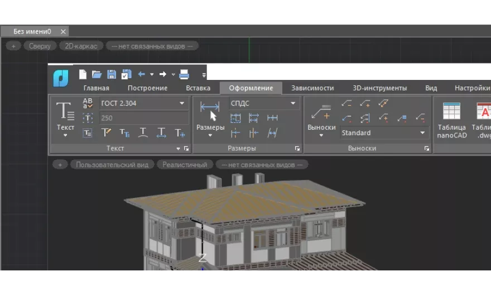Click the Open file folder icon
Screen dimensions: 491x295
[x=97, y=74]
